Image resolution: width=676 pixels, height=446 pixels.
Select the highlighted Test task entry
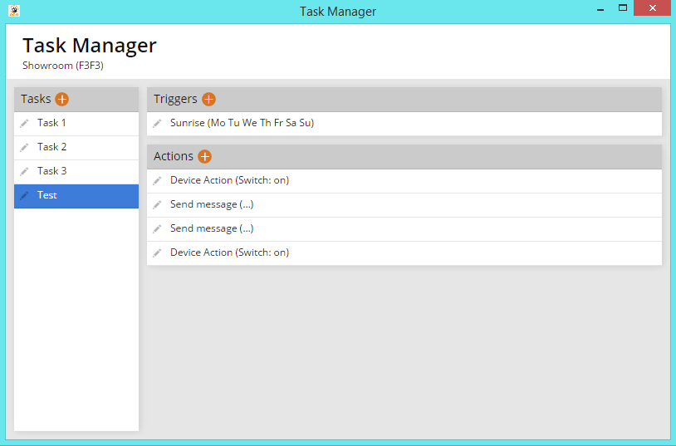(x=47, y=195)
